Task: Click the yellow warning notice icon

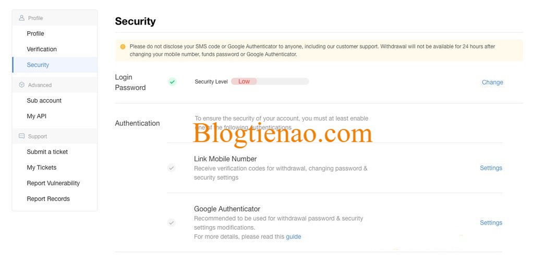Action: click(123, 46)
